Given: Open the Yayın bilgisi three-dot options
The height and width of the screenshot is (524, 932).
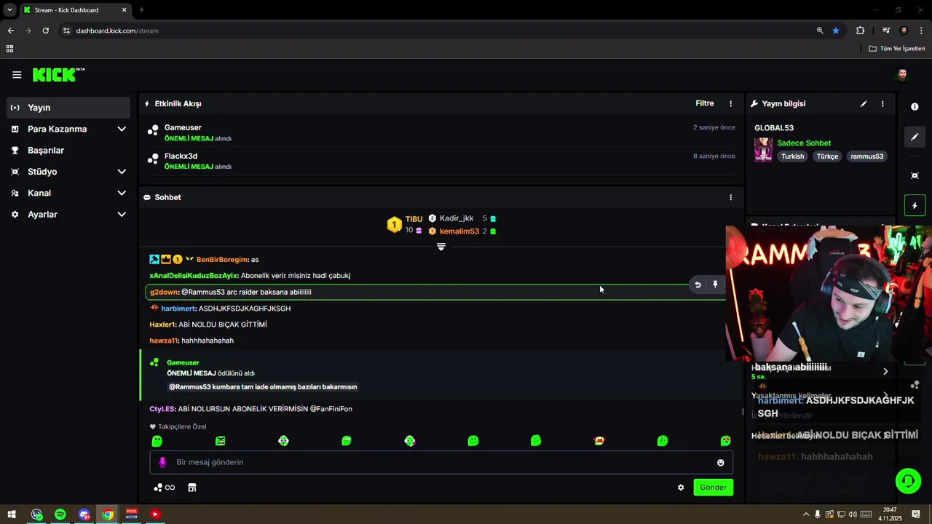Looking at the screenshot, I should point(882,104).
